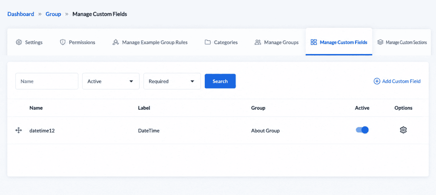Click the grid icon in Manage Custom Fields tab

click(x=314, y=42)
